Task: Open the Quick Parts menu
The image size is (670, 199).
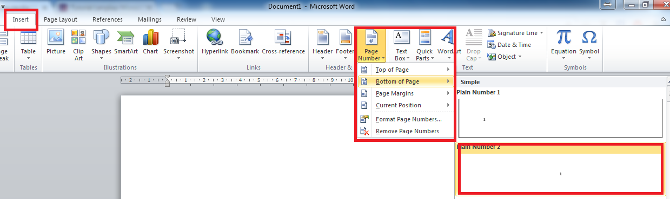Action: 424,45
